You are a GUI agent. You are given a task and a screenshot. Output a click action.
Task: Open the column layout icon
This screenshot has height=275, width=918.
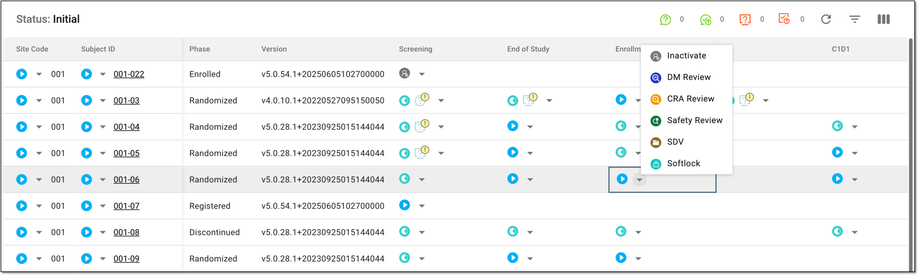click(883, 19)
